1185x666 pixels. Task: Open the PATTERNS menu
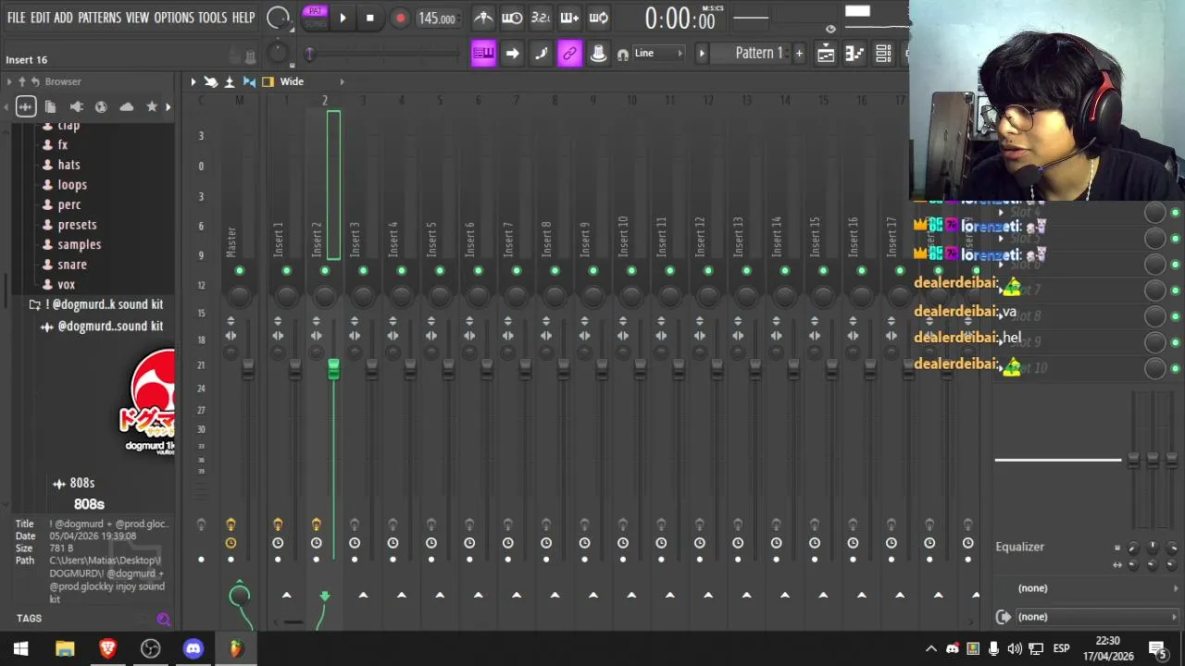[99, 18]
